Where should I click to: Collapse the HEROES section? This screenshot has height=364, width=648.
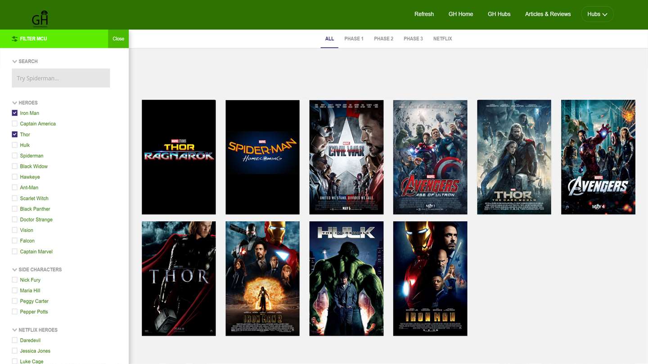25,103
